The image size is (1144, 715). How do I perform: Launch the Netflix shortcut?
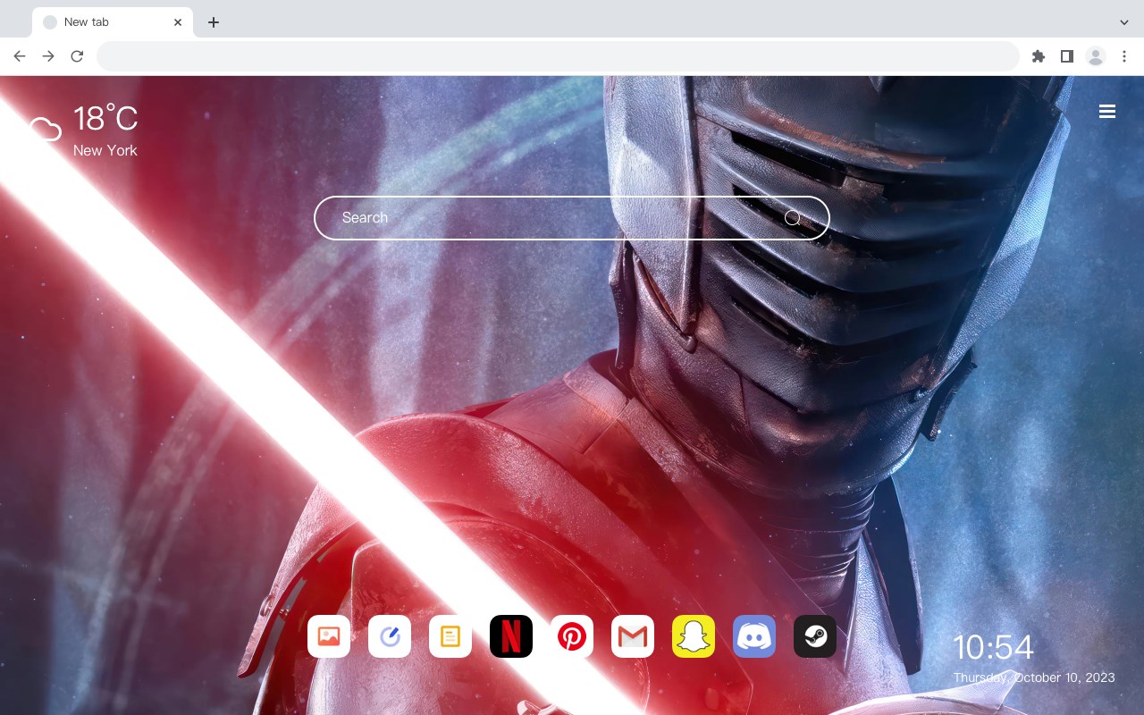pos(511,636)
